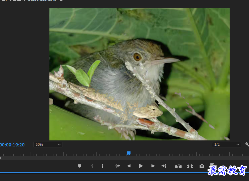The height and width of the screenshot is (181, 249).
Task: Add a marker with the marker icon
Action: coord(79,166)
